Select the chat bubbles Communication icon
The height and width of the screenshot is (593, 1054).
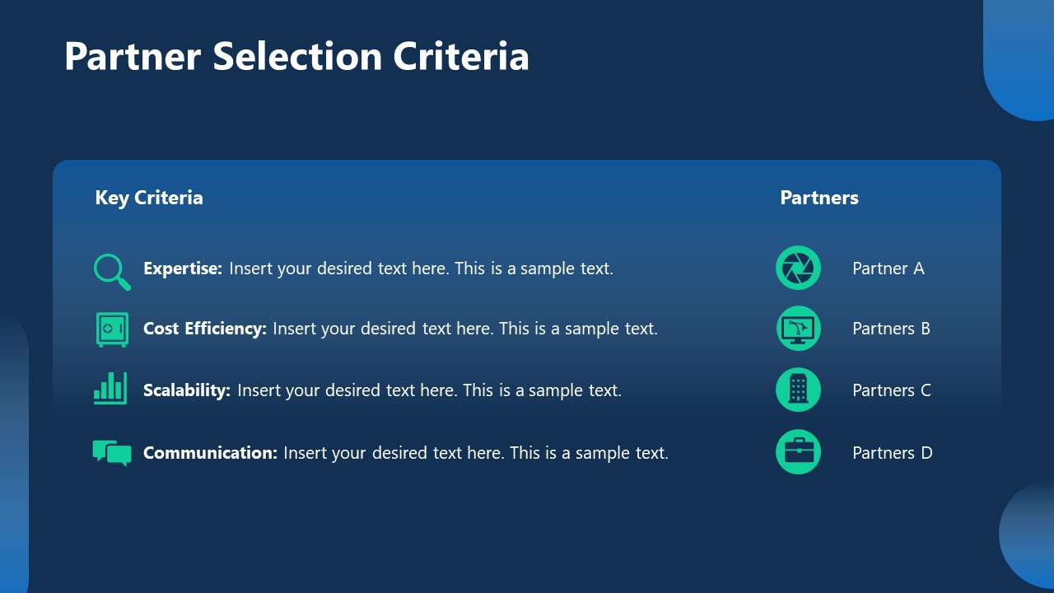tap(112, 452)
